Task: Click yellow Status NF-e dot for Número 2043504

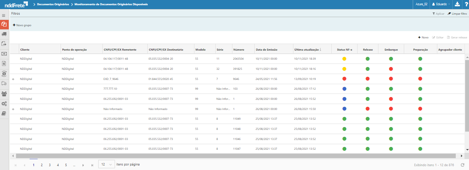Action: pyautogui.click(x=344, y=59)
